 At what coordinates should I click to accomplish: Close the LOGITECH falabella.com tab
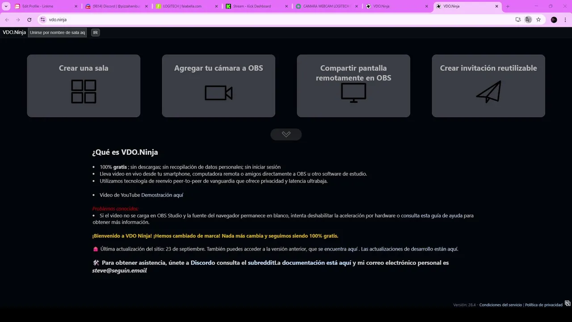217,6
